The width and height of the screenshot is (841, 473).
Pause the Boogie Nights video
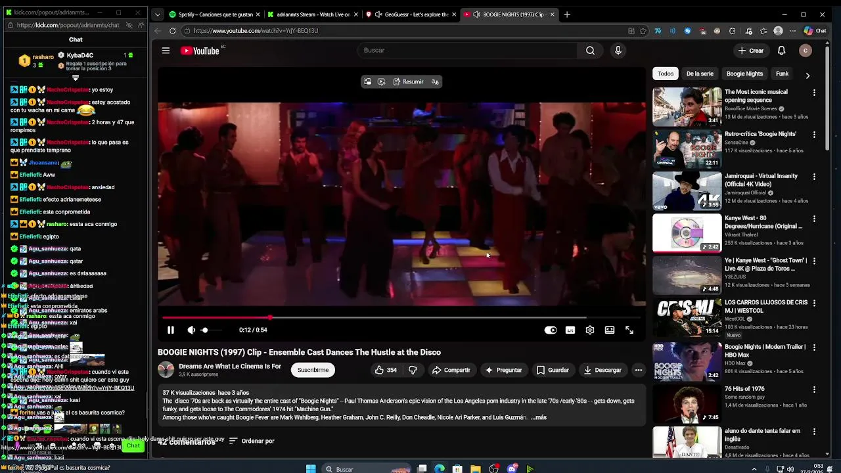pyautogui.click(x=171, y=330)
